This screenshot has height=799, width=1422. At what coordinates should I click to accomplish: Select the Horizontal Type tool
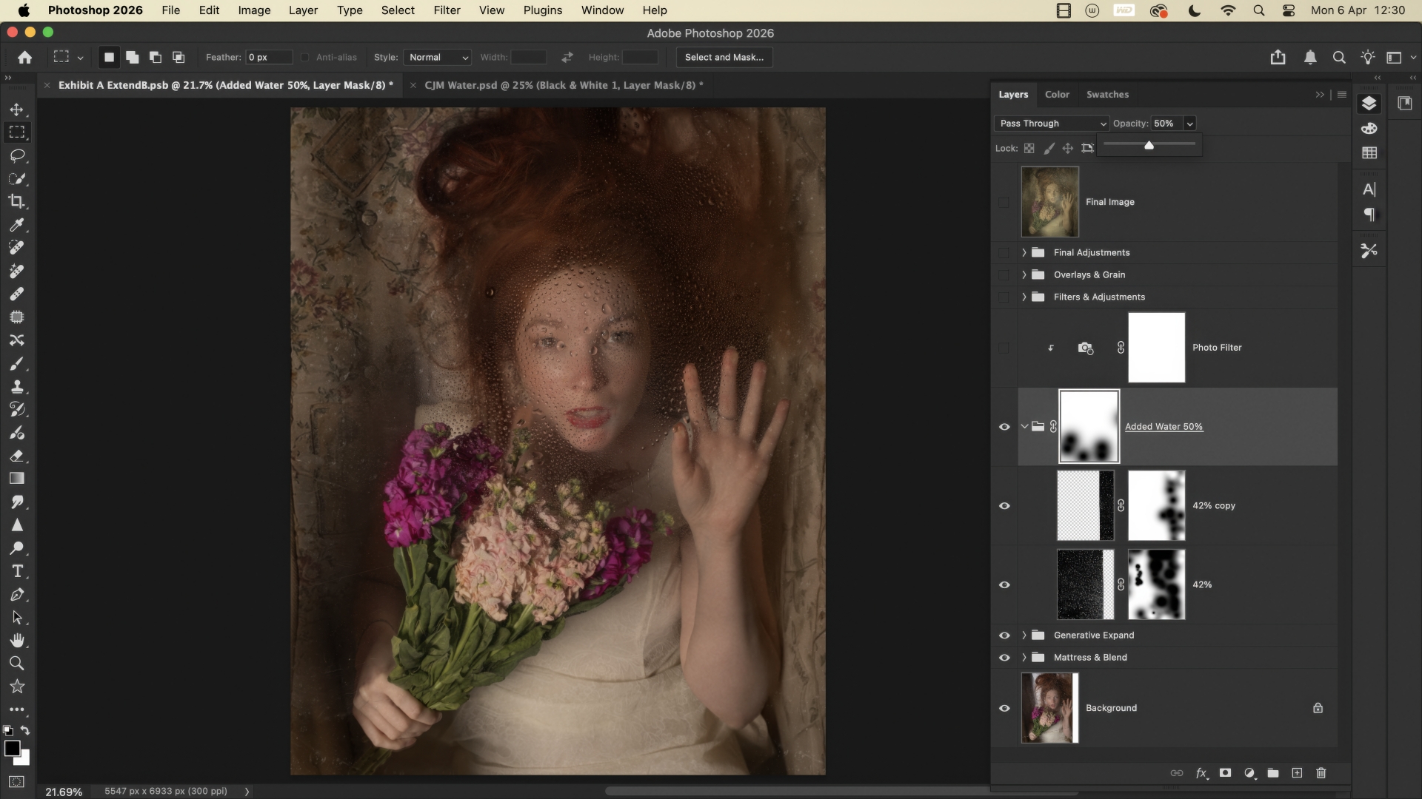click(x=16, y=571)
